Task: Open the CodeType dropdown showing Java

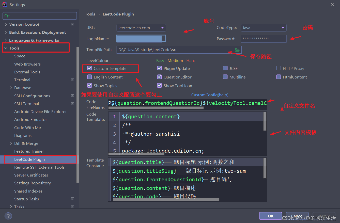Action: click(264, 28)
